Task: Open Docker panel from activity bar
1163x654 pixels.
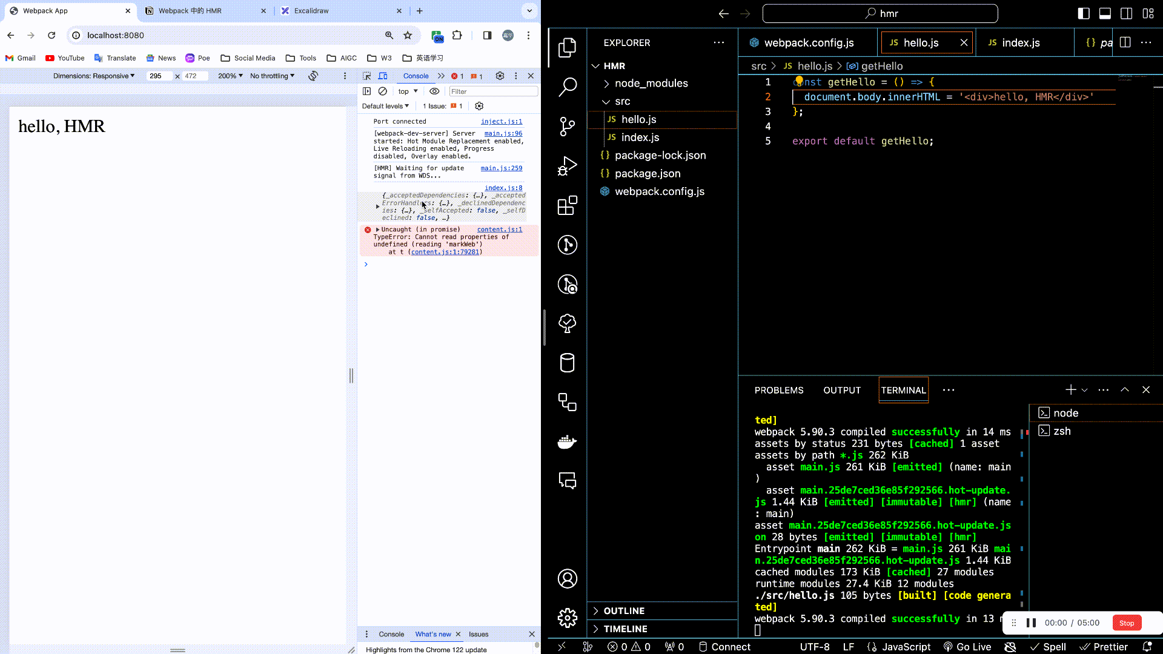Action: pyautogui.click(x=567, y=441)
